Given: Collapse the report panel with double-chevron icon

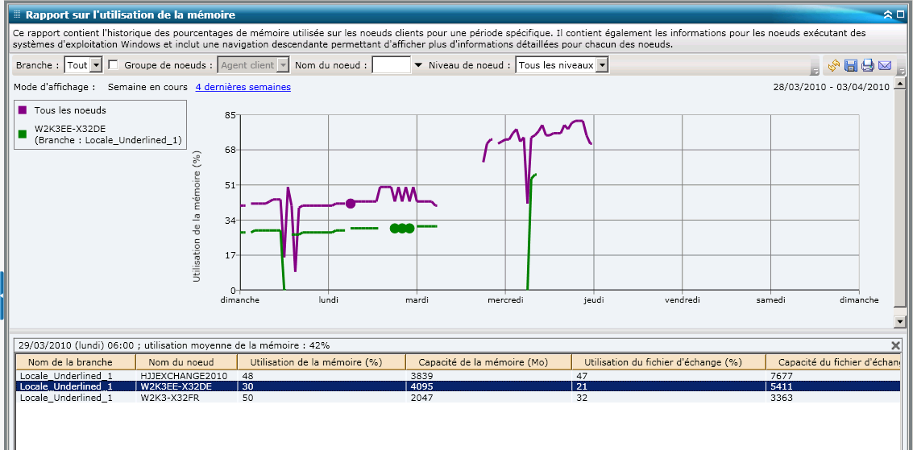Looking at the screenshot, I should click(888, 14).
